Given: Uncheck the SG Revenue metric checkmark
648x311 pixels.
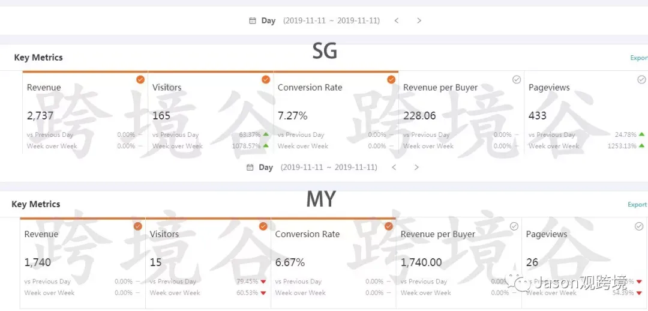Looking at the screenshot, I should [x=140, y=79].
